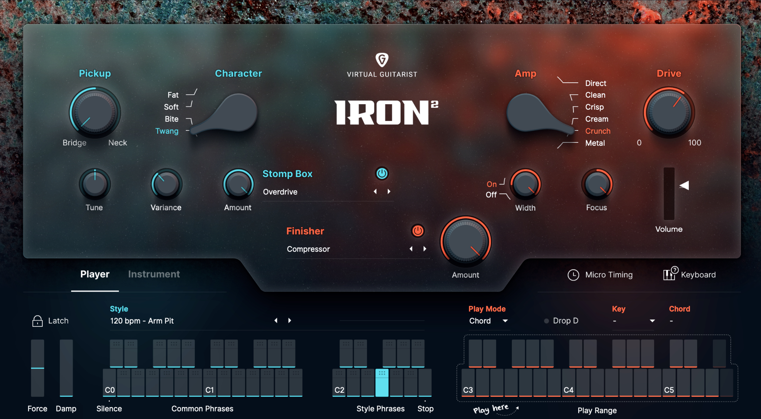Viewport: 761px width, 419px height.
Task: Click the Keyboard label
Action: tap(698, 275)
